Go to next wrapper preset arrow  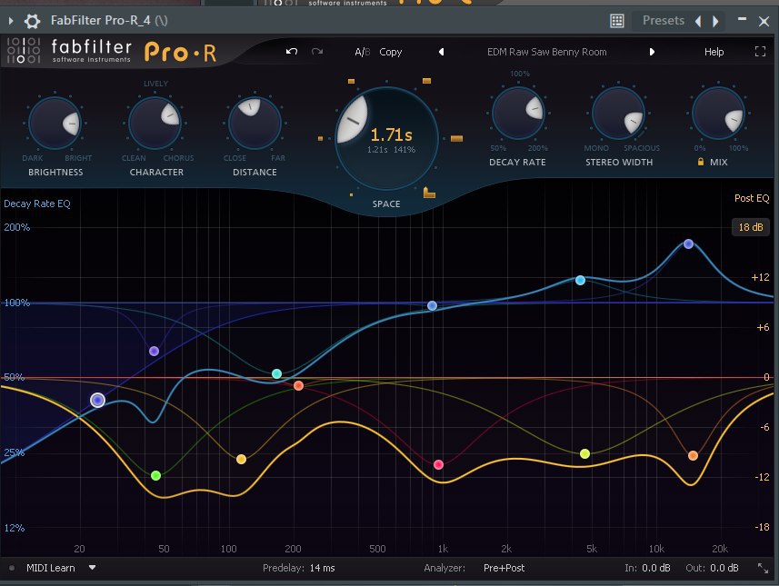[715, 21]
